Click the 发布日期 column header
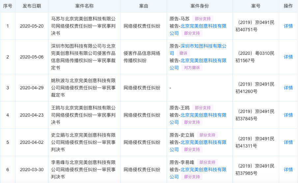298x183 pixels. pos(32,6)
